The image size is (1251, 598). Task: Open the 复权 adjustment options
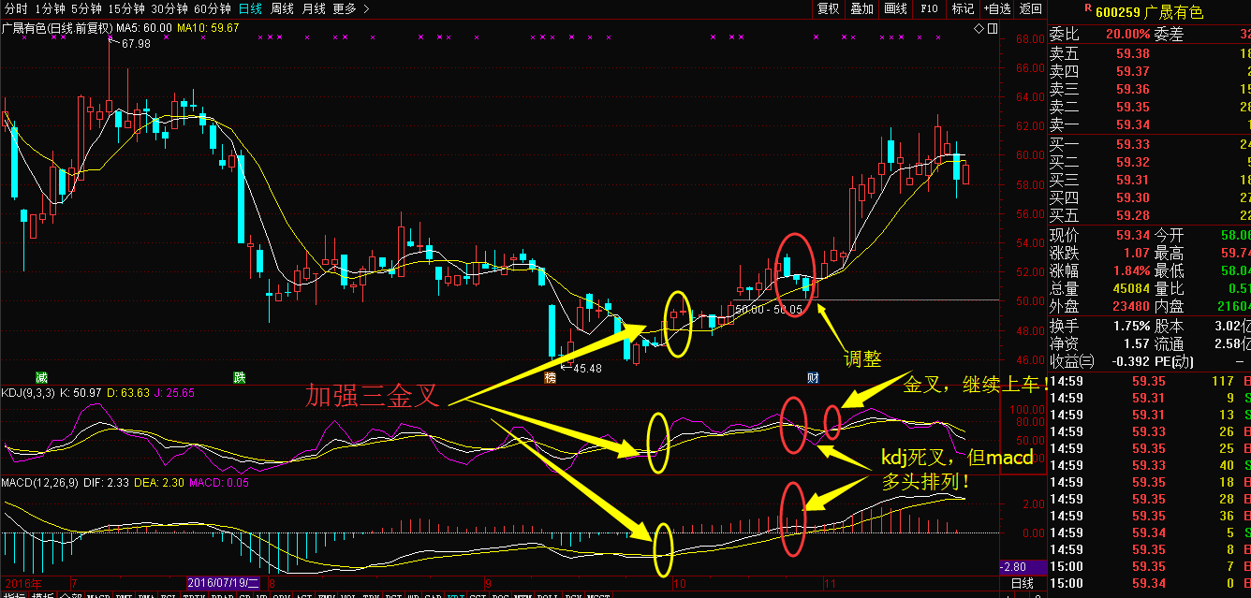829,8
